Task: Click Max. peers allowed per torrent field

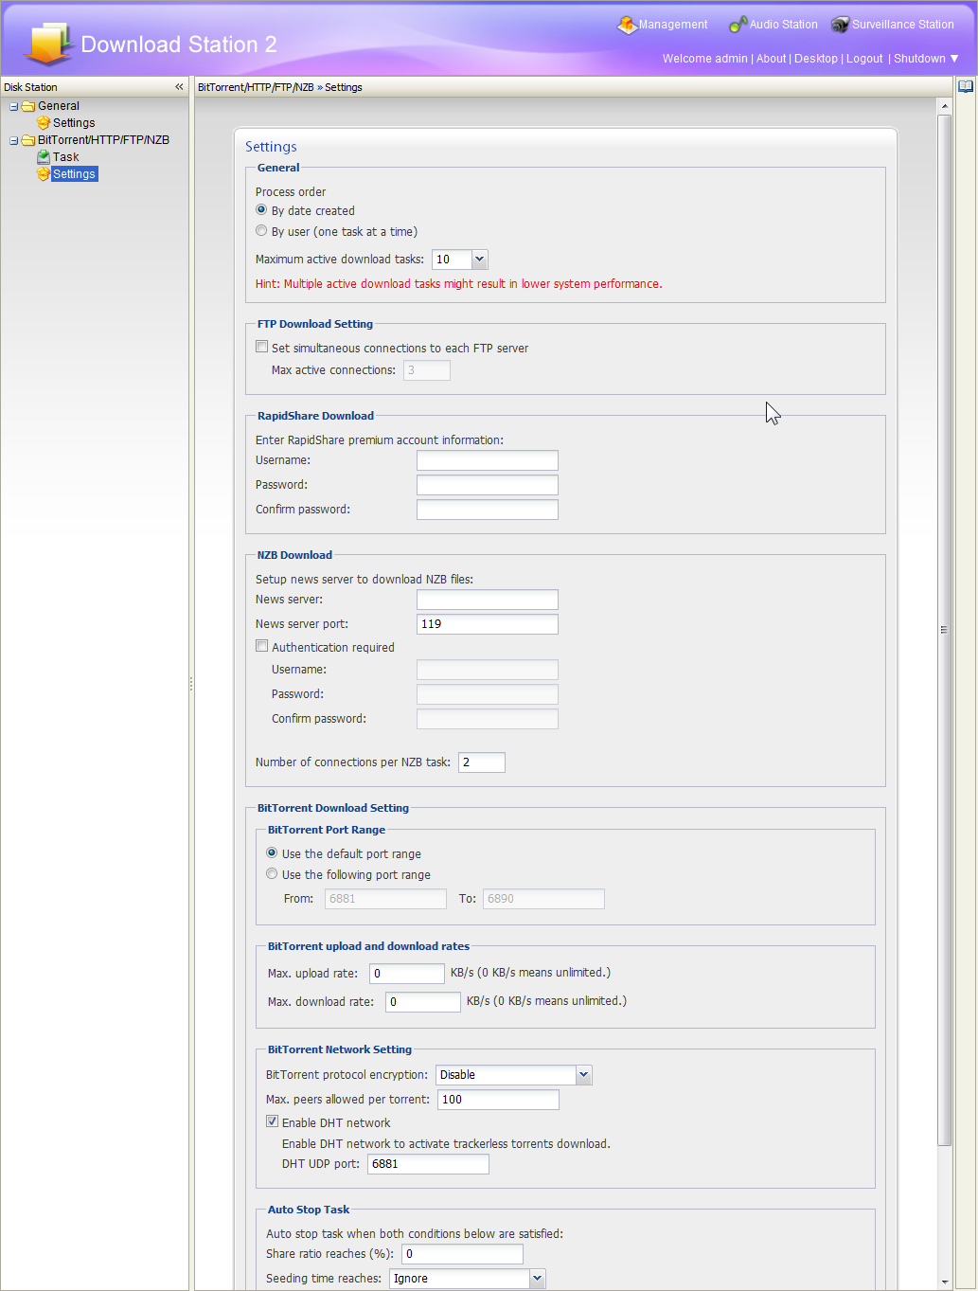Action: (499, 1100)
